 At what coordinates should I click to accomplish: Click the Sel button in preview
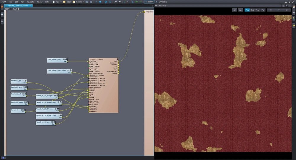click(235, 10)
